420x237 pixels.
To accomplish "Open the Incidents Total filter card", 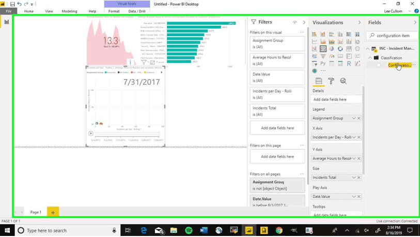I will pyautogui.click(x=277, y=111).
